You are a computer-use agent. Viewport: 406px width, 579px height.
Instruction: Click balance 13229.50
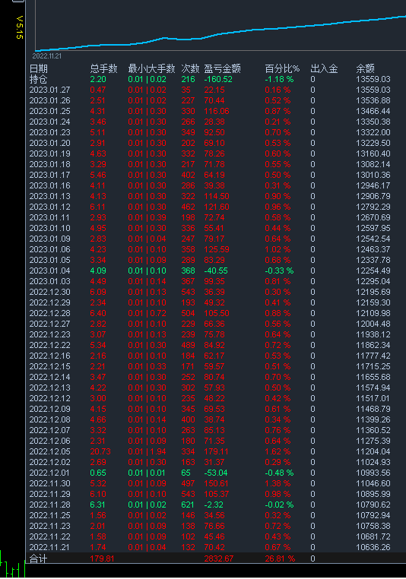click(373, 144)
